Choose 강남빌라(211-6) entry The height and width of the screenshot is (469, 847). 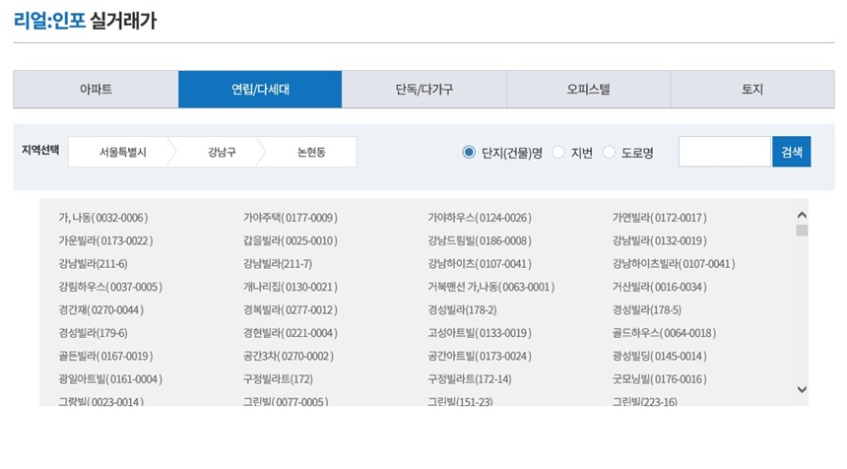pos(93,264)
